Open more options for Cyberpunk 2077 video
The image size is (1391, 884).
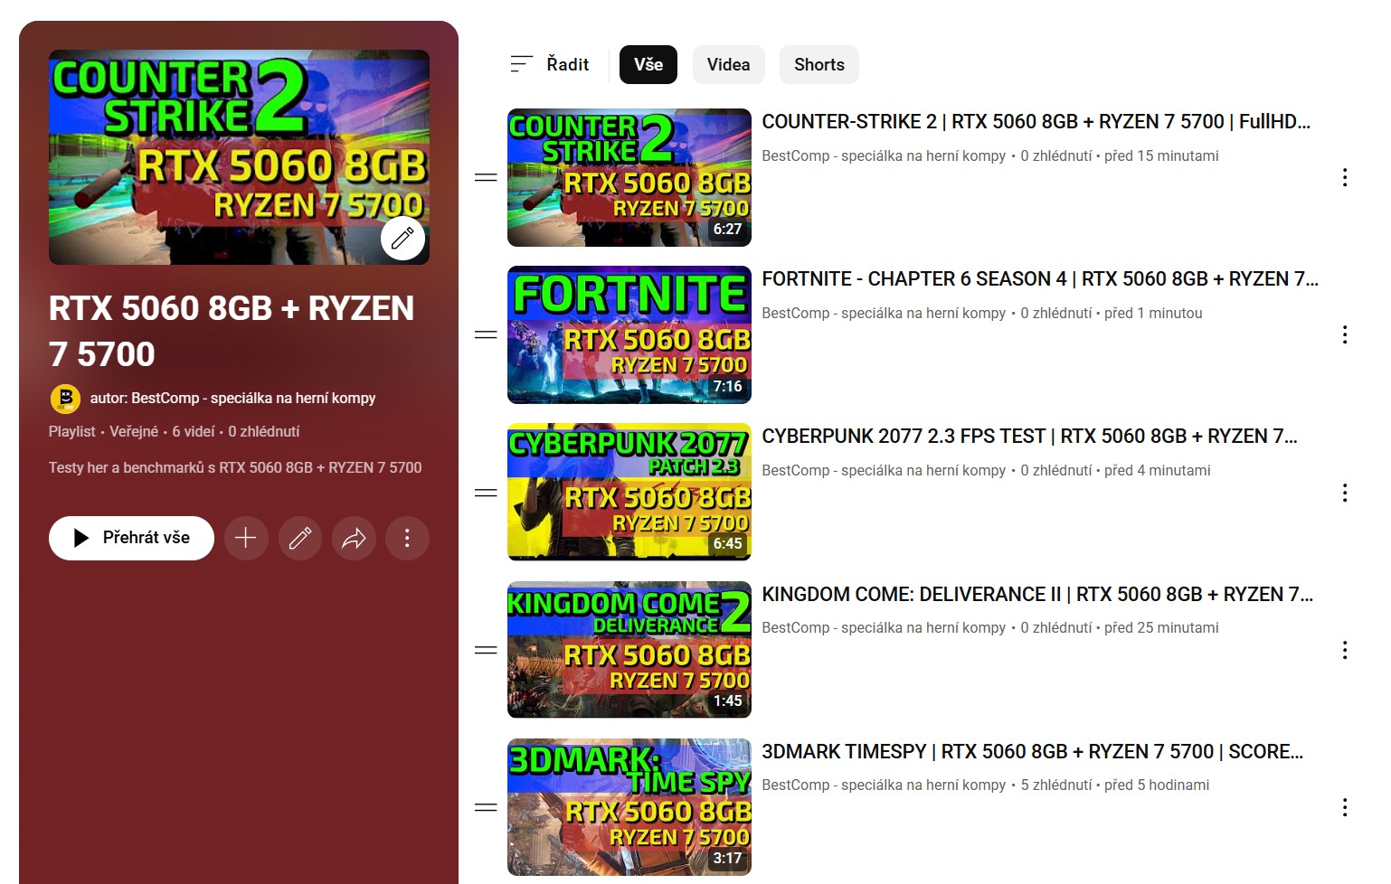coord(1345,493)
